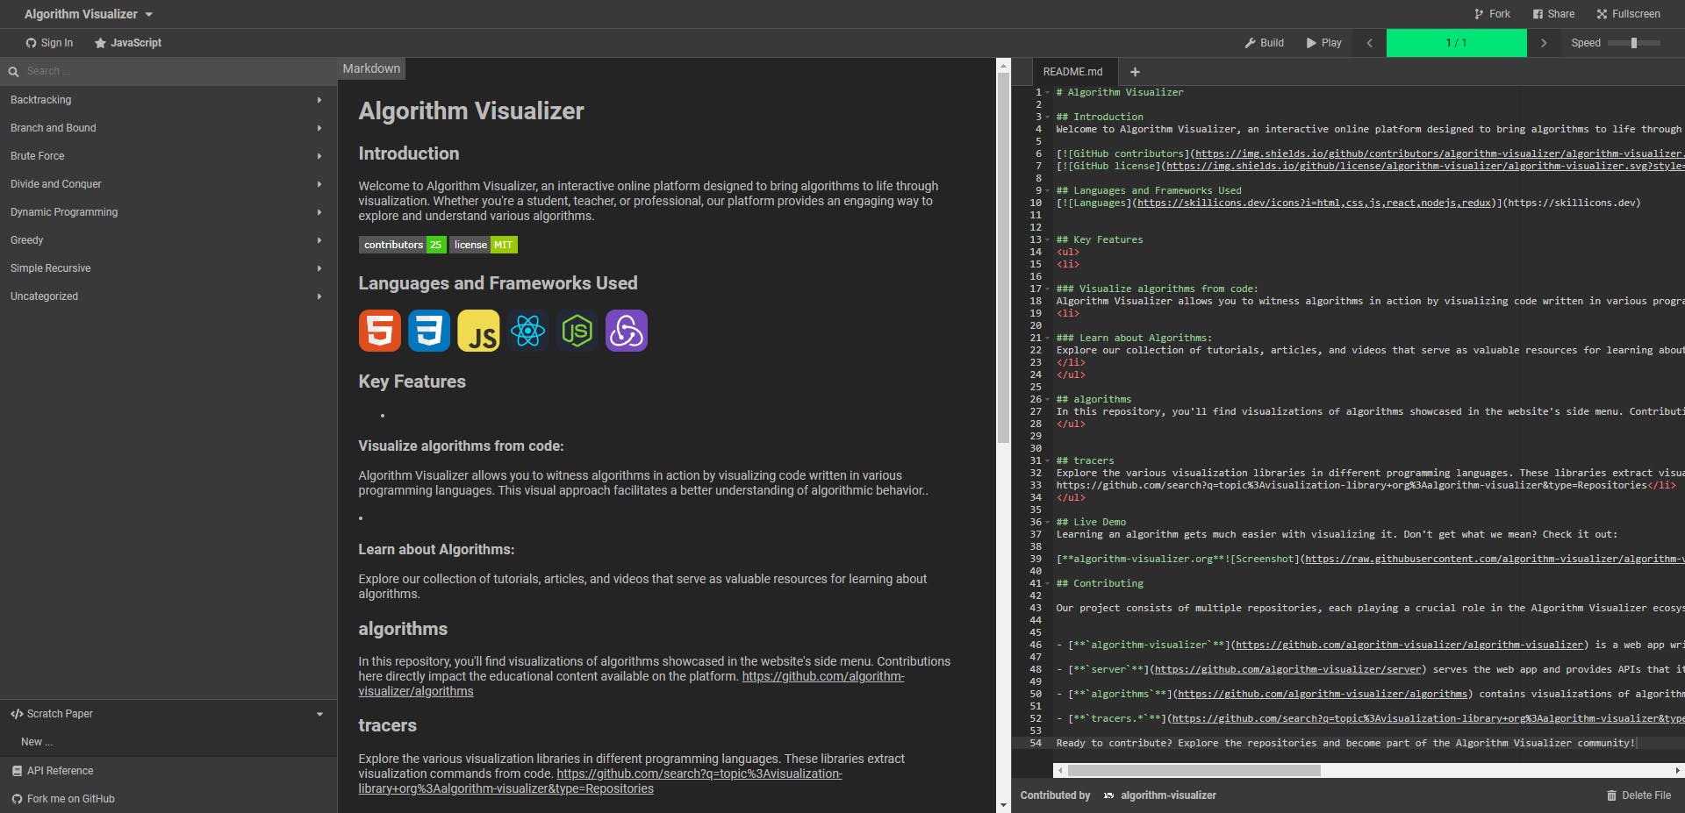Click the Node.js skill icon
This screenshot has width=1685, height=813.
(577, 331)
